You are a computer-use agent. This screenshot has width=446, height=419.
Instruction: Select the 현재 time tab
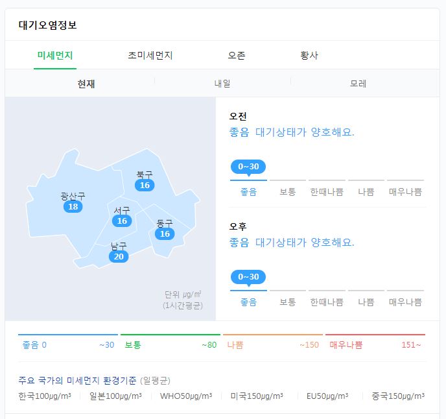[x=86, y=84]
